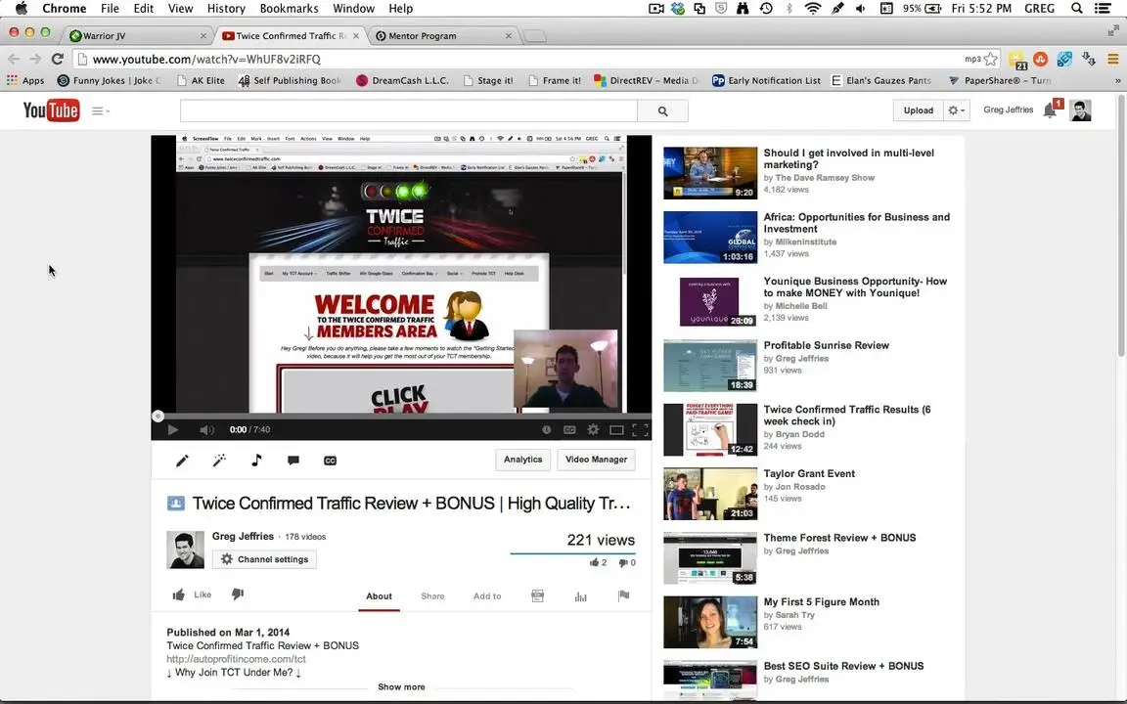The height and width of the screenshot is (704, 1127).
Task: Click the Video Manager button
Action: (x=596, y=460)
